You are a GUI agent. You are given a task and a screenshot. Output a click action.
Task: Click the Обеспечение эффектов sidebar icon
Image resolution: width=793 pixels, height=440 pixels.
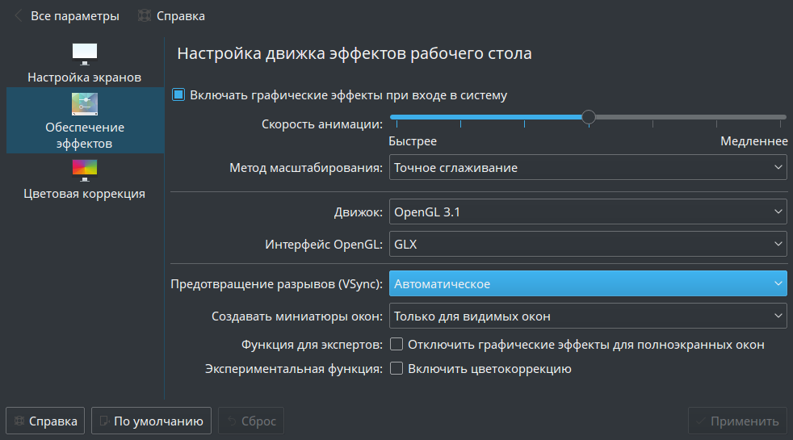85,103
